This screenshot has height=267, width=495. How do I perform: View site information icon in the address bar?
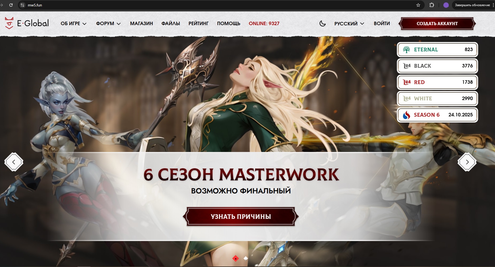tap(22, 5)
